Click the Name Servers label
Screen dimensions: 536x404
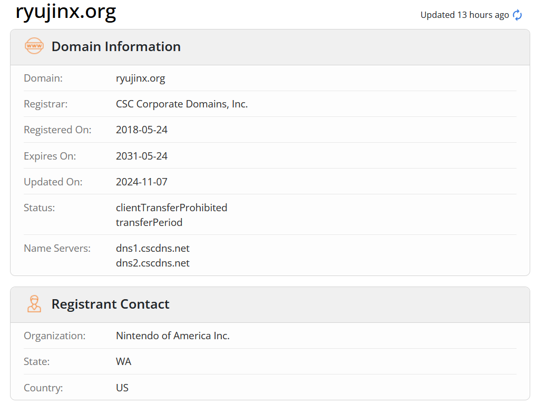coord(57,248)
